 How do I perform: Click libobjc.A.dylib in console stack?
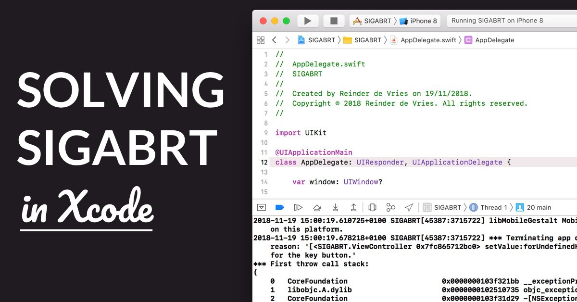point(319,289)
